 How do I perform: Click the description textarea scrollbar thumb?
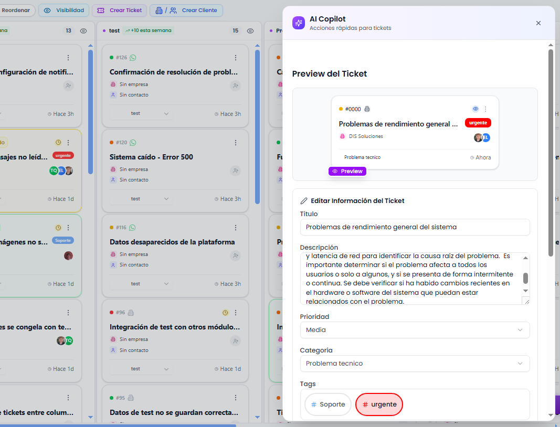(x=525, y=278)
